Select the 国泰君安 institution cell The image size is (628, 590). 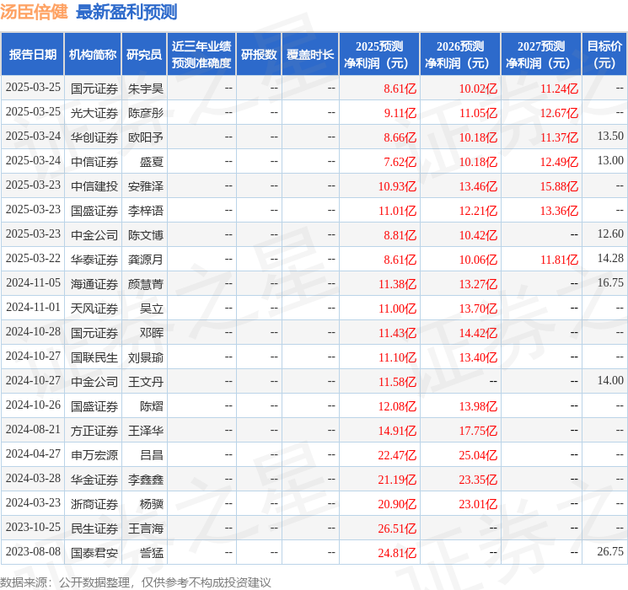pyautogui.click(x=94, y=553)
